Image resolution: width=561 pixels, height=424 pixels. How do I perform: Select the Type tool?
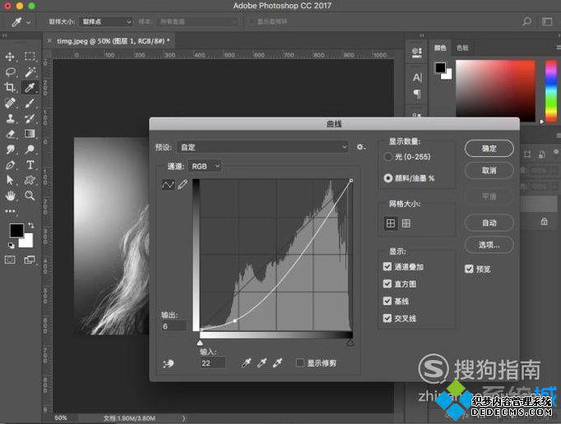coord(30,165)
